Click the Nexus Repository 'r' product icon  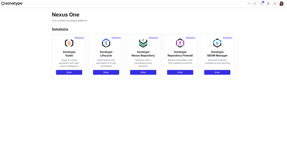pyautogui.click(x=143, y=43)
